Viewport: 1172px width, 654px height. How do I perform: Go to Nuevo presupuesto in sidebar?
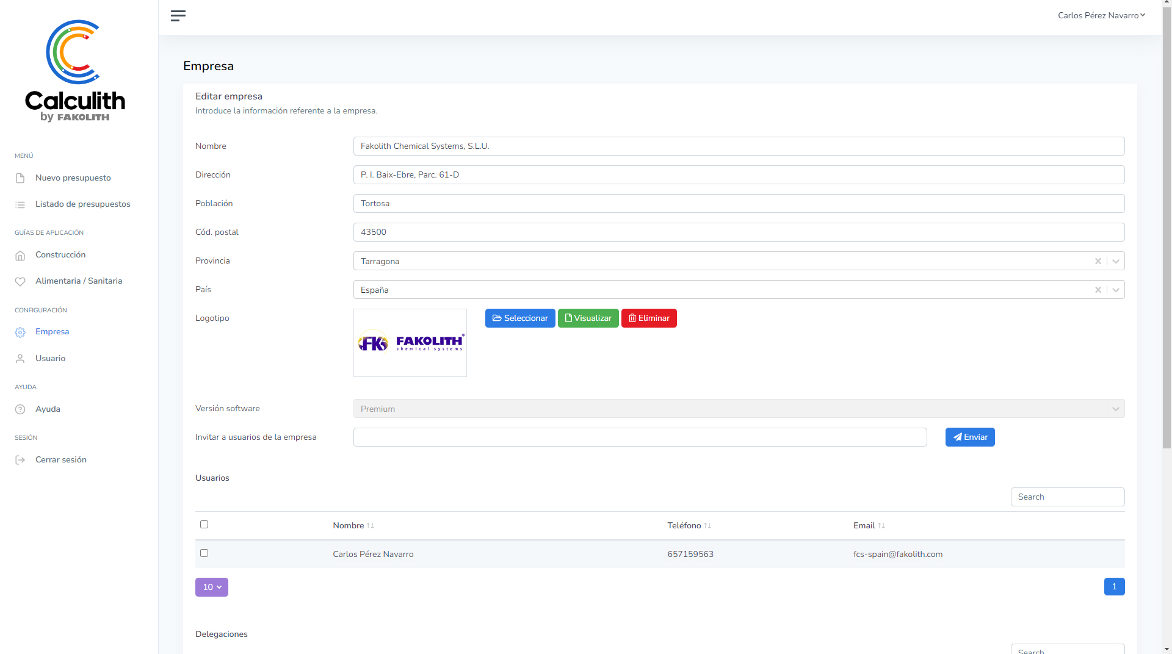pos(73,178)
